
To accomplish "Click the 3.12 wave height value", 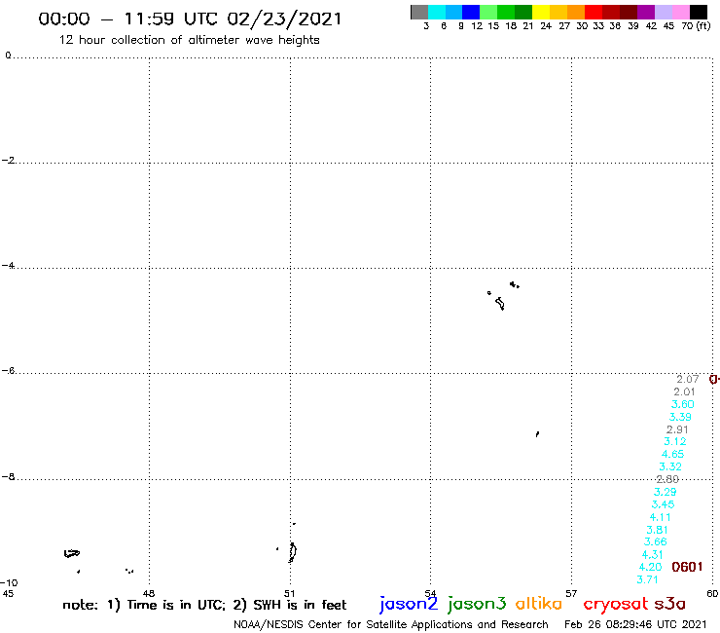I will click(x=675, y=441).
